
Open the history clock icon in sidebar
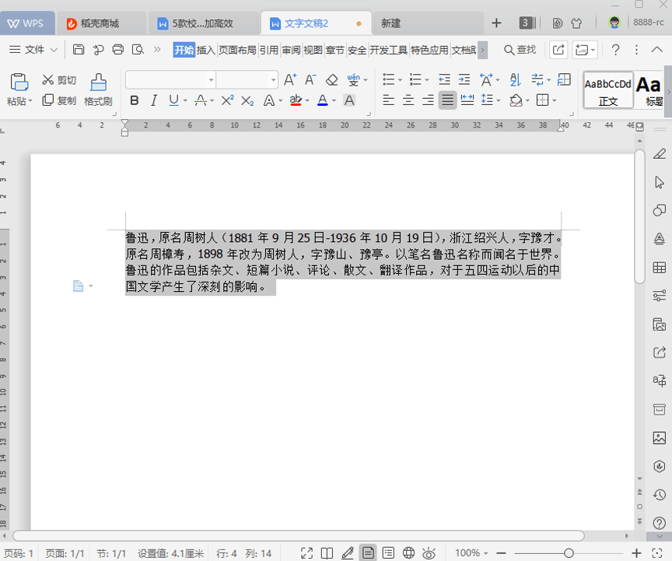659,495
